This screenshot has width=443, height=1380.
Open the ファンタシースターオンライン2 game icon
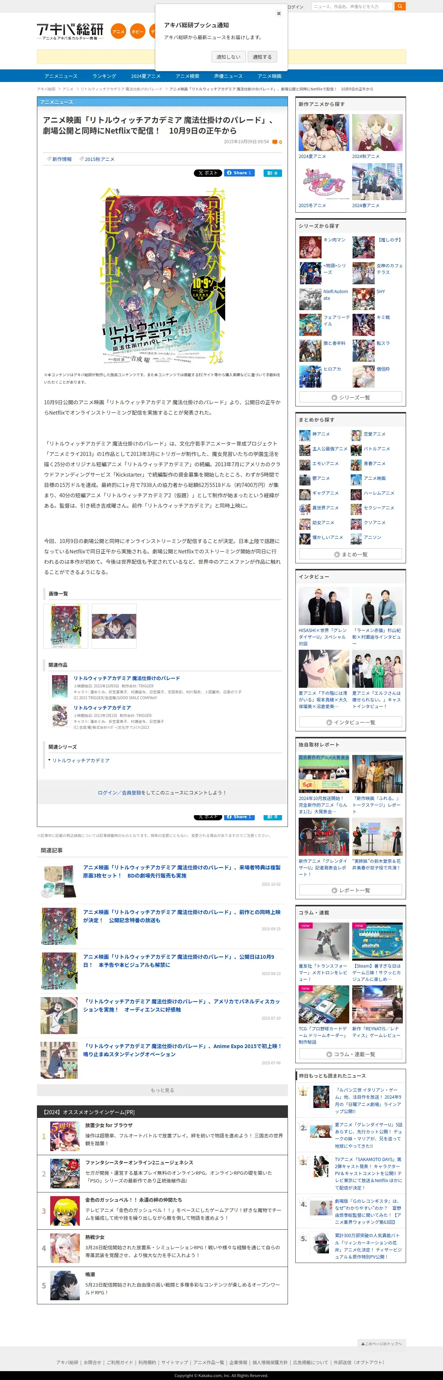click(x=65, y=1173)
